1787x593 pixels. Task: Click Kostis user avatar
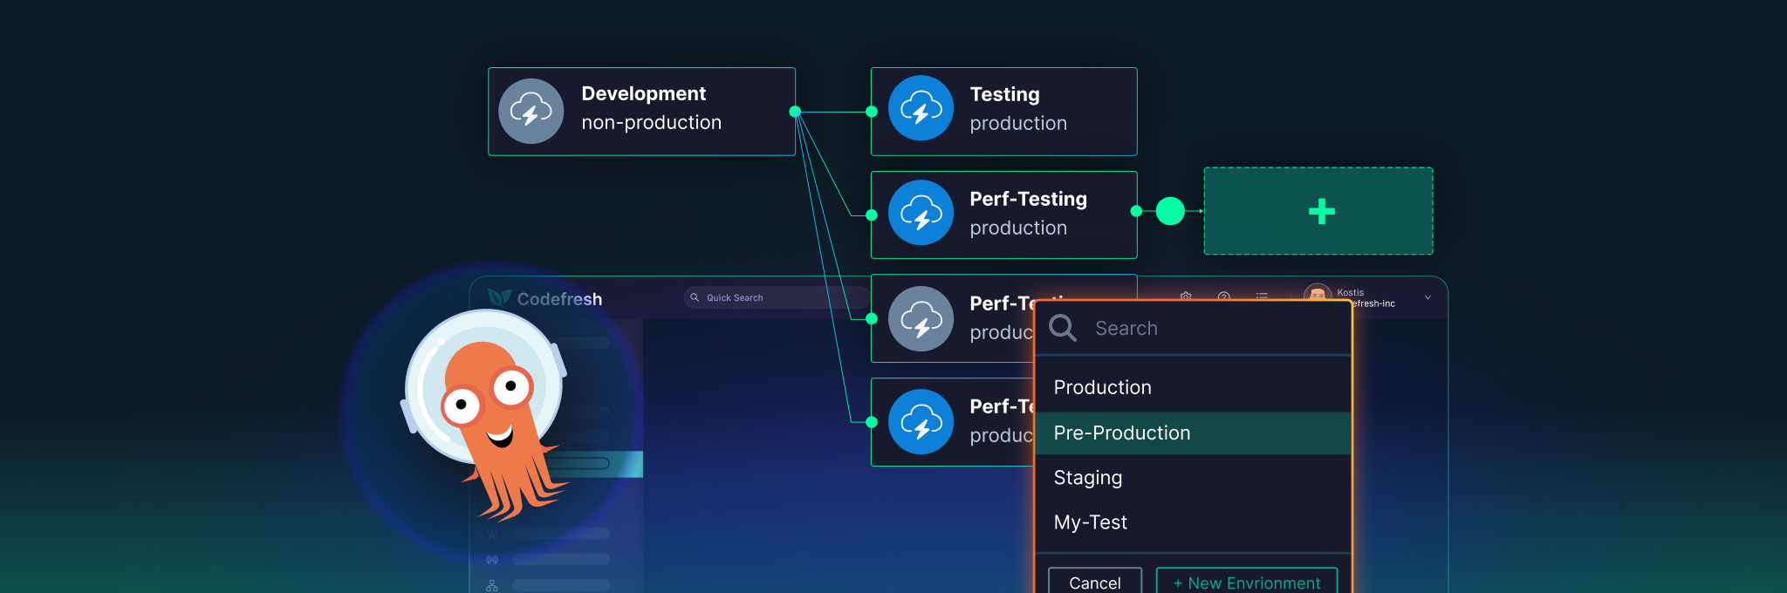tap(1318, 294)
